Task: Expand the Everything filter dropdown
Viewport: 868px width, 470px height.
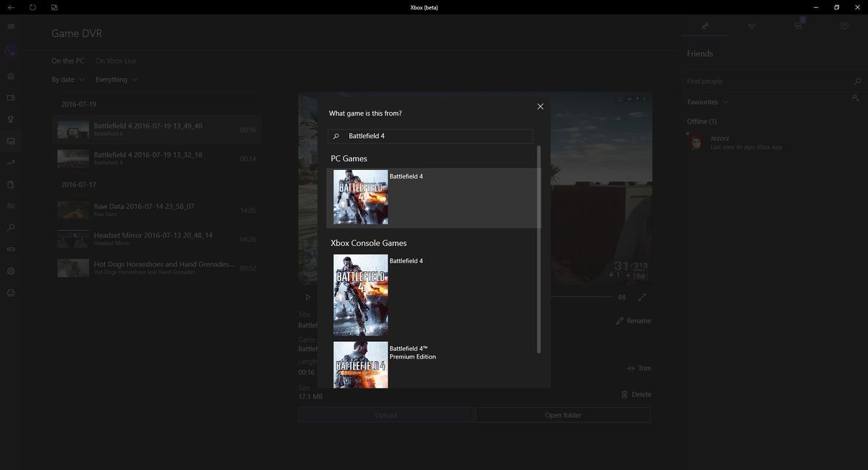Action: [116, 80]
